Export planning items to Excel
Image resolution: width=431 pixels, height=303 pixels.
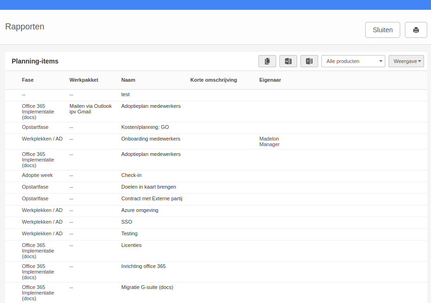pos(309,61)
